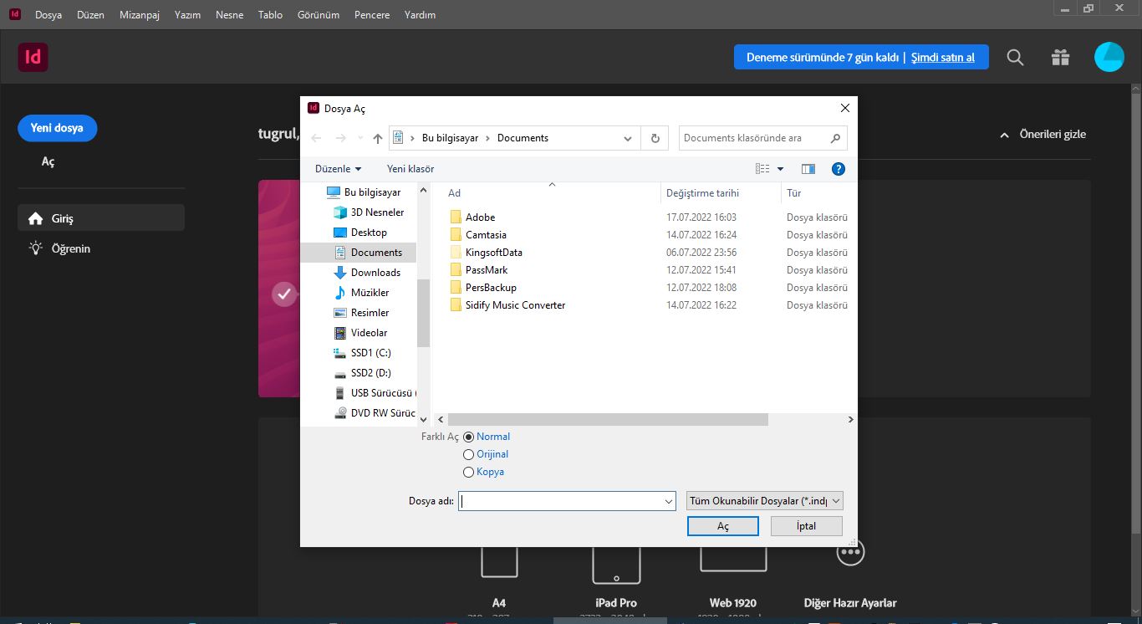Click the Adobe folder icon
The image size is (1142, 624).
(456, 217)
